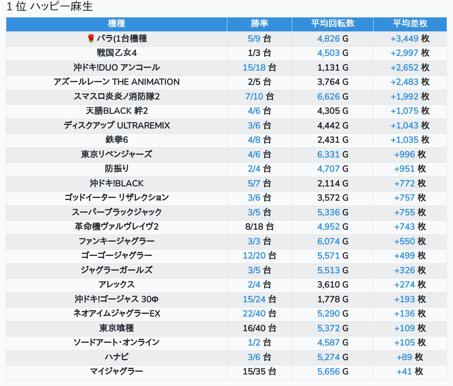Open the 12/20 win rate link

tap(254, 256)
